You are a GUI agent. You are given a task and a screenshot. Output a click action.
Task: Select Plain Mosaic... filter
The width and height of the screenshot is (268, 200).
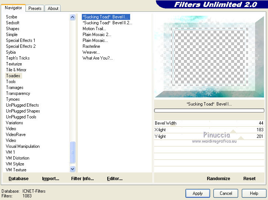click(95, 40)
